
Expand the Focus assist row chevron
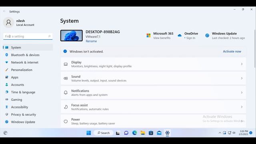pyautogui.click(x=242, y=107)
